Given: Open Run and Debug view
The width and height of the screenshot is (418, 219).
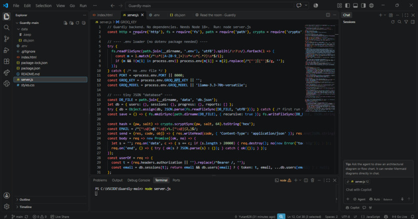Looking at the screenshot, I should [7, 50].
